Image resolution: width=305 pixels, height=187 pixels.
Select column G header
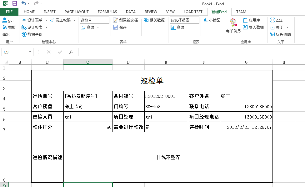click(246, 62)
